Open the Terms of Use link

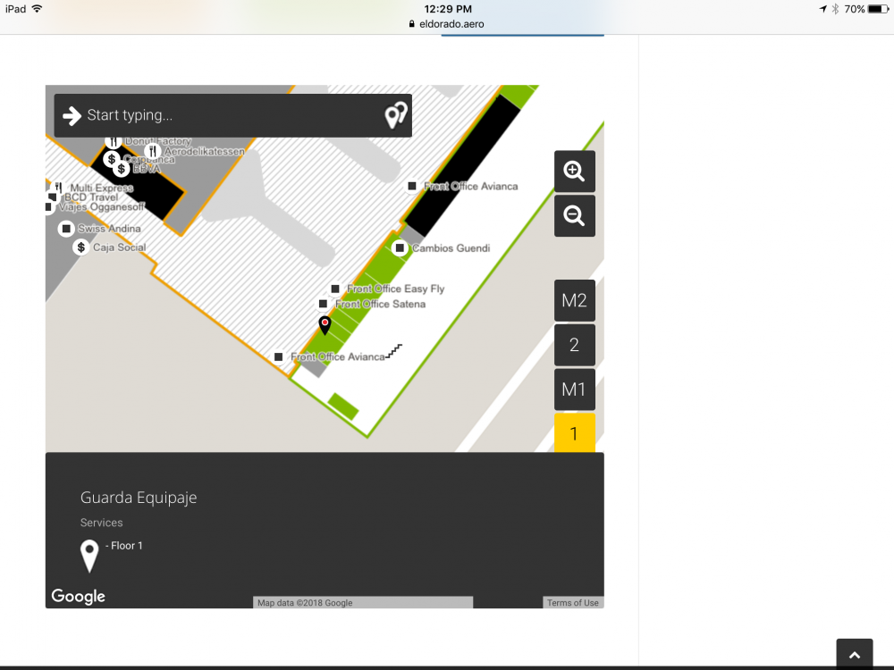tap(572, 603)
